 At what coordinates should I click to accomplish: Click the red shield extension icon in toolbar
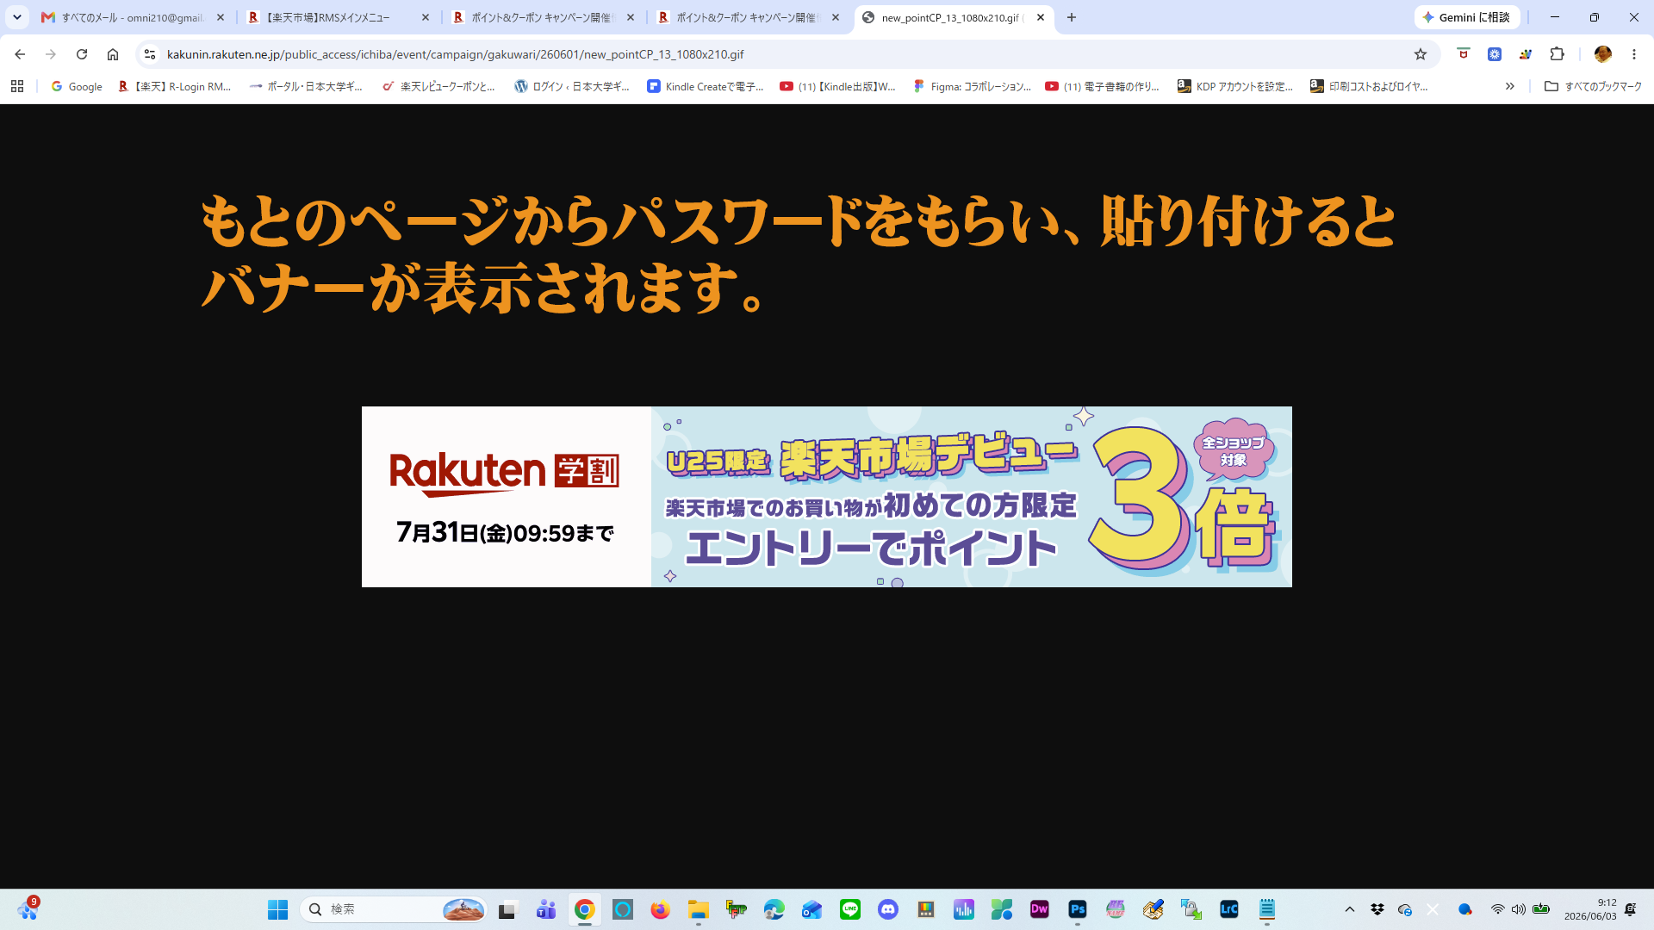click(x=1463, y=54)
